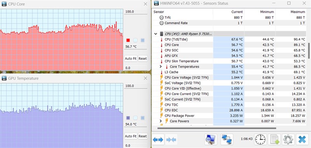Click the 0.0 minimum field in CPU Core graph
311x148 pixels.
coord(136,68)
